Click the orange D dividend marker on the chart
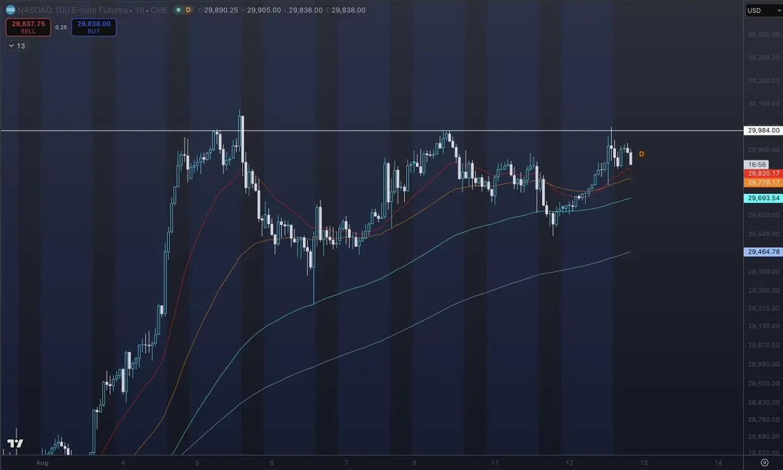Image resolution: width=783 pixels, height=470 pixels. click(642, 154)
